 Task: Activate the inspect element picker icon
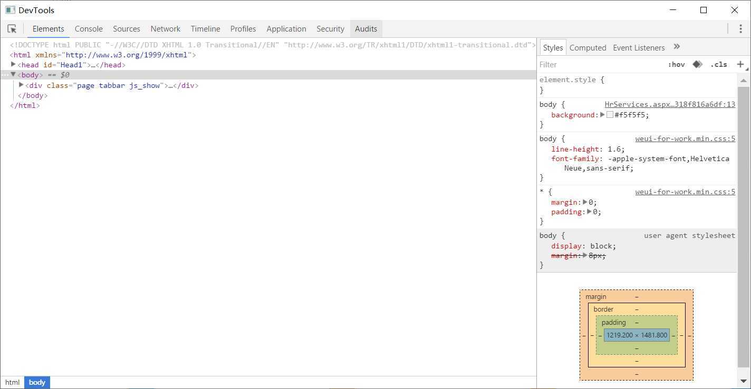(x=12, y=29)
